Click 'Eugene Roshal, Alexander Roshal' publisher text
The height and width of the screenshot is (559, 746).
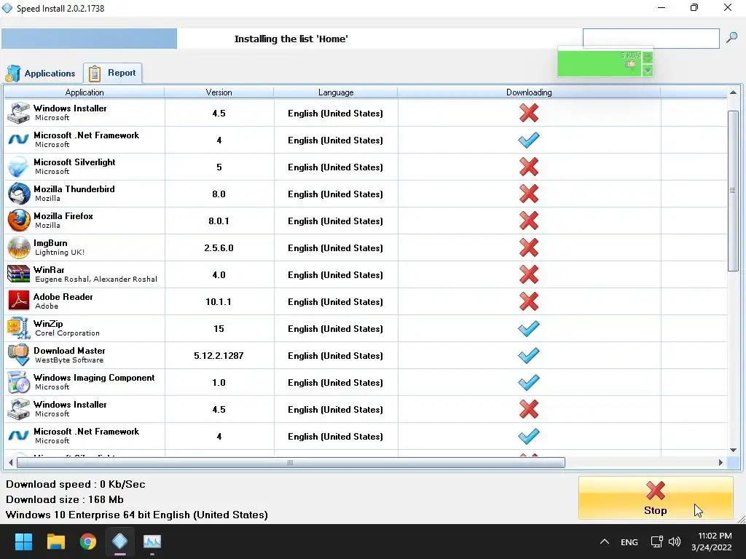tap(96, 279)
